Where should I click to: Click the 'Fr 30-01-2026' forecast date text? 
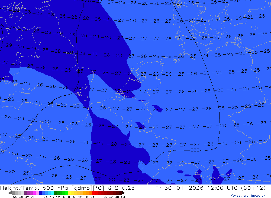tap(179, 188)
